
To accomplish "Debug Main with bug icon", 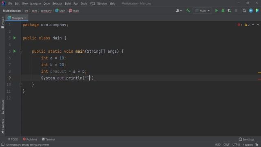I will click(x=223, y=11).
